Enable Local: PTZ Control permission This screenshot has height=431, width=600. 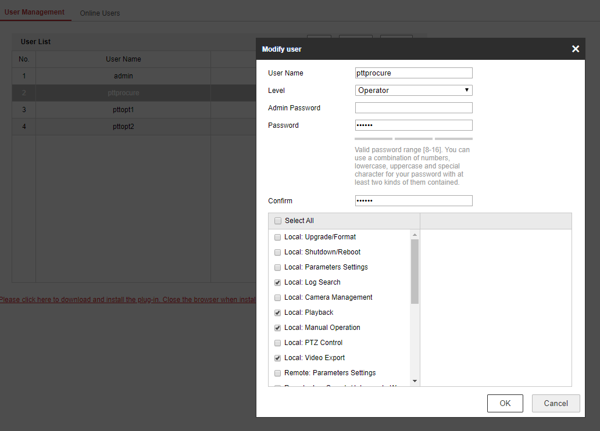tap(278, 343)
